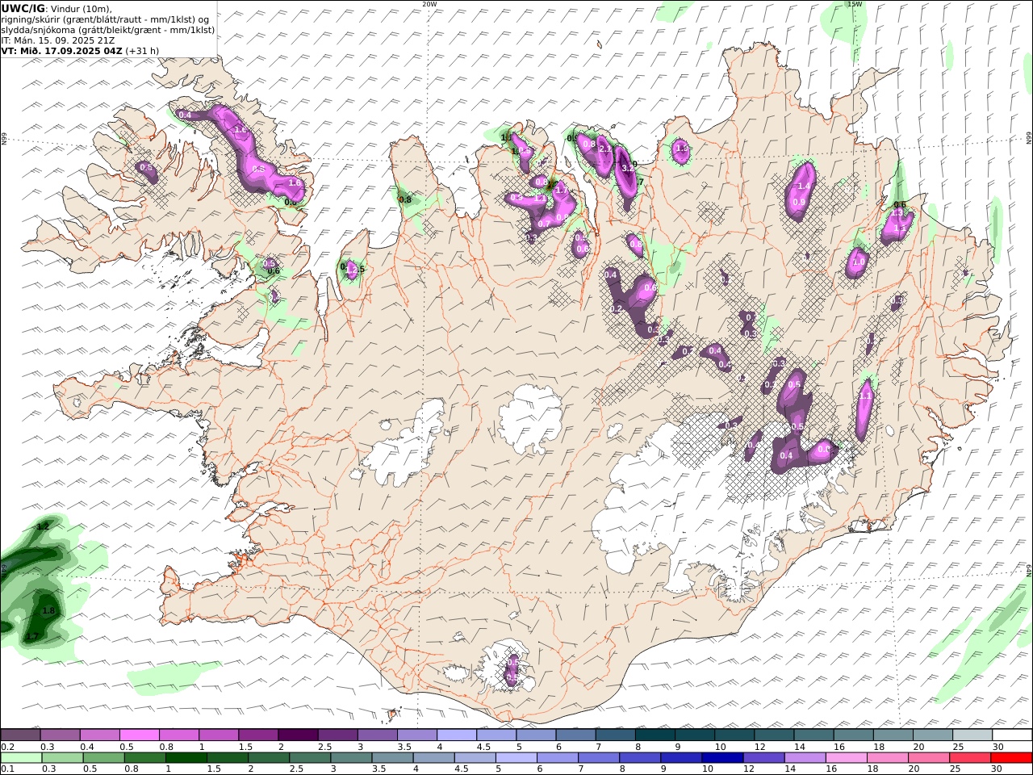Select the bright magenta legend swatch labeled 0.5
Screen dimensions: 1033x775
139,735
